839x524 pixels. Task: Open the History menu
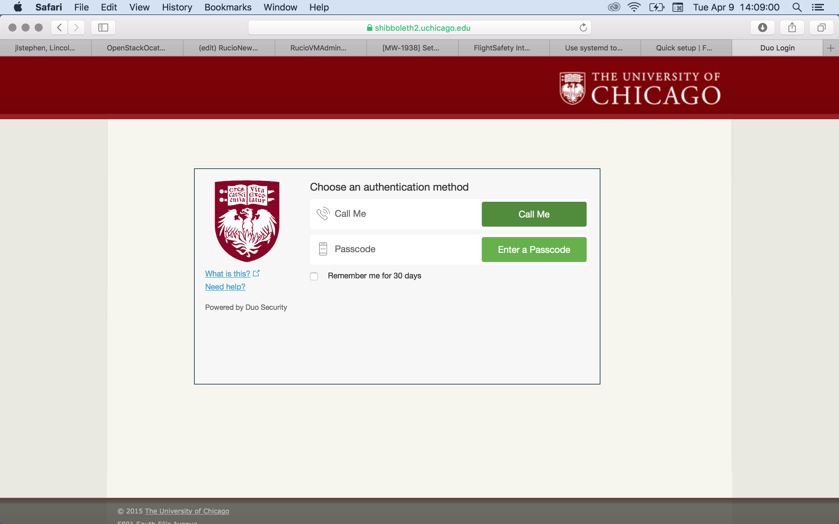click(x=177, y=7)
